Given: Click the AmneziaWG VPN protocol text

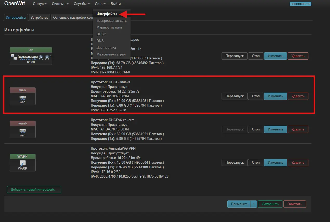Looking at the screenshot, I should click(122, 149).
